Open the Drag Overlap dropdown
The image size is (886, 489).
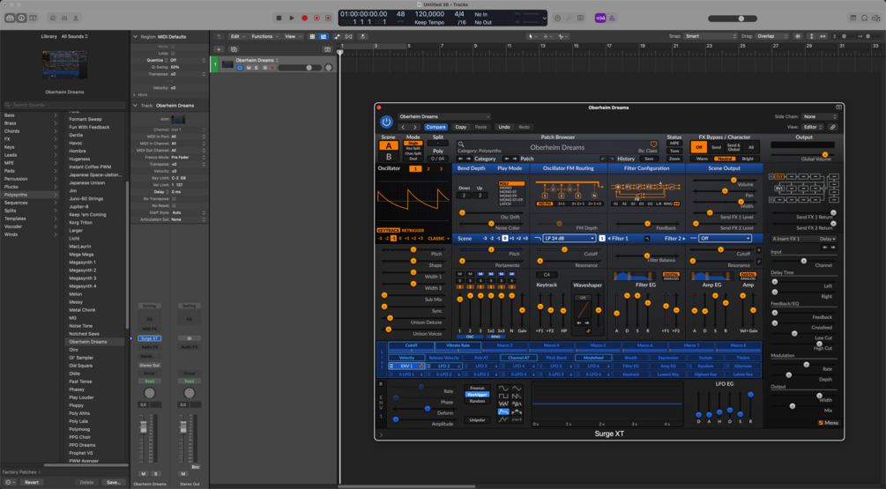[x=771, y=36]
